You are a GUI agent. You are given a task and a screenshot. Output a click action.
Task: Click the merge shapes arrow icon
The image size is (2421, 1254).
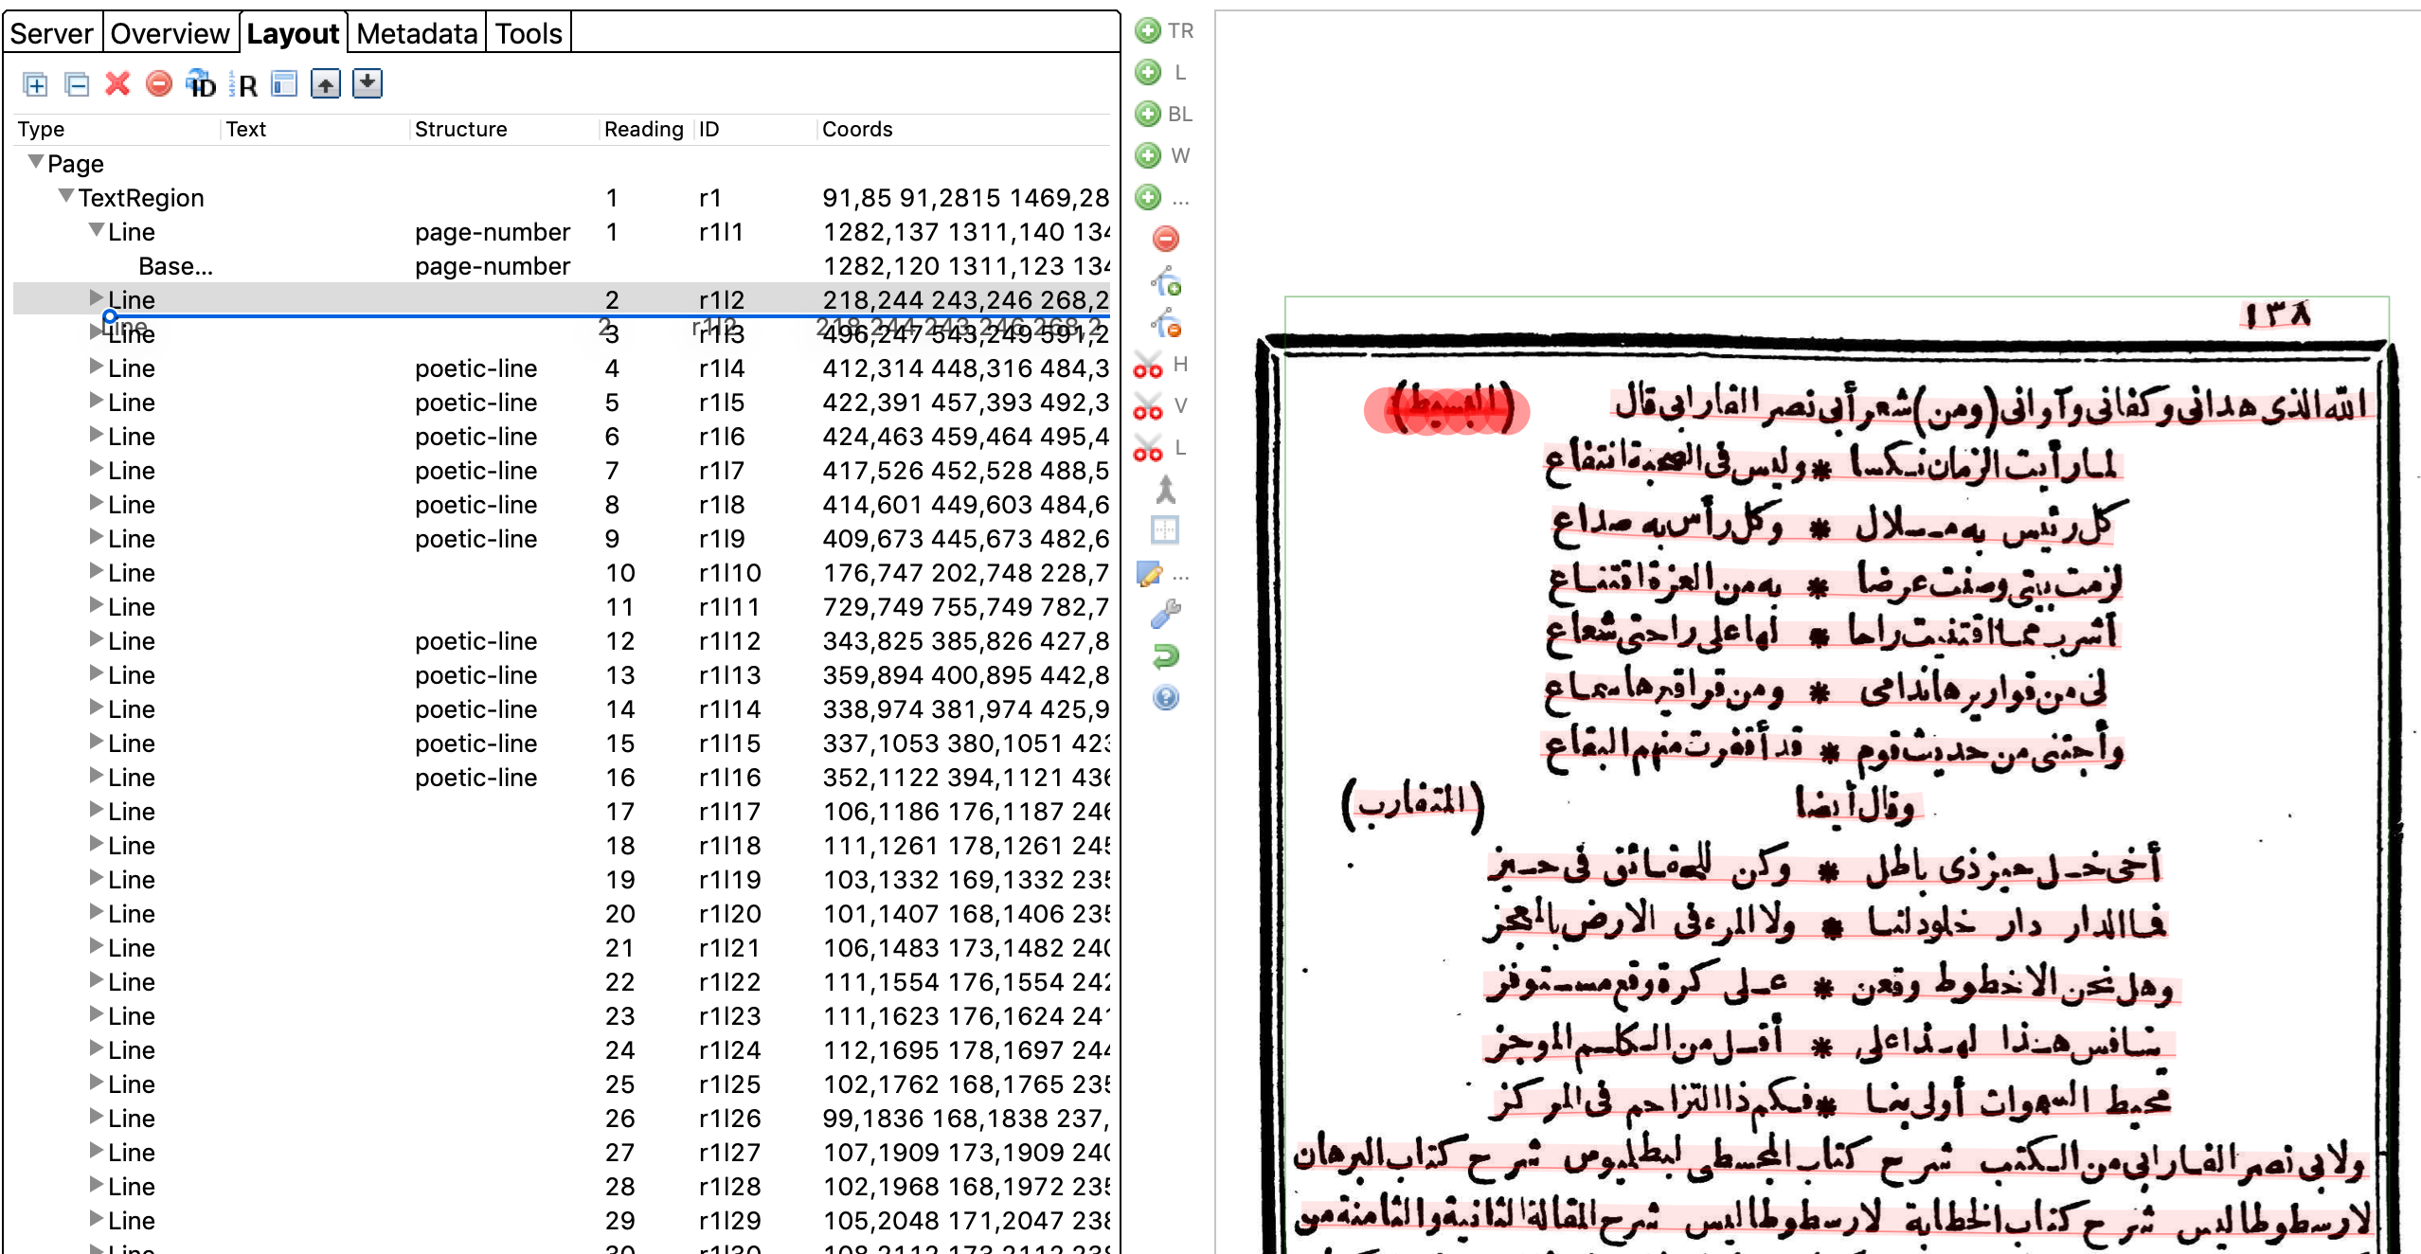point(1165,489)
